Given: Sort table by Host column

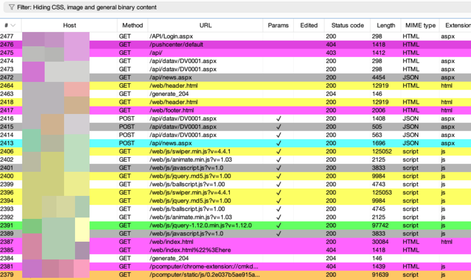Looking at the screenshot, I should tap(69, 25).
